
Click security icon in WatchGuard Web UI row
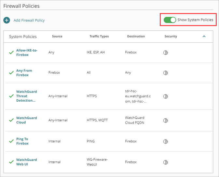[166, 162]
